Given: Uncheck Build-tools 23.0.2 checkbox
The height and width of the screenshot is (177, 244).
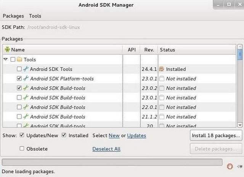Looking at the screenshot, I should tap(19, 88).
